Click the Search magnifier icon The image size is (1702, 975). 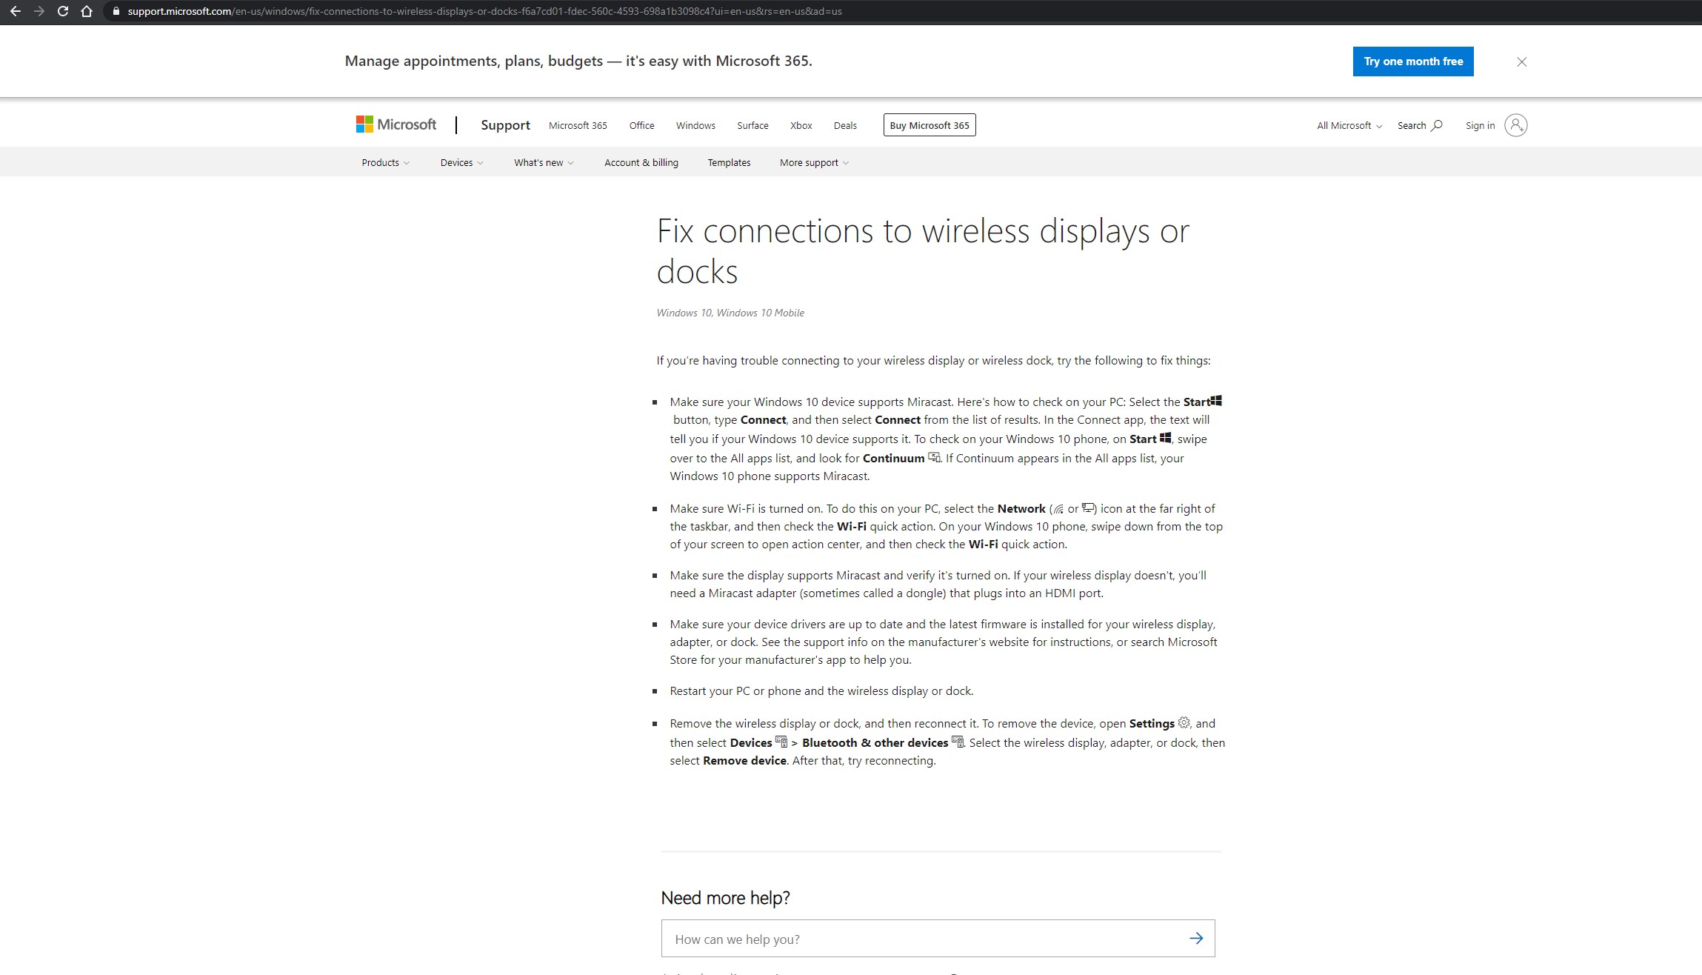(x=1437, y=125)
